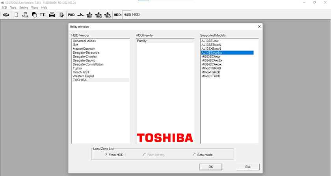Open the Setting menu
Screen dimensions: 331x176
24,7
